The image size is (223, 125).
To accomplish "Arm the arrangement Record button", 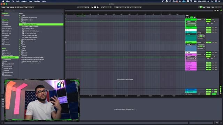I will (x=98, y=7).
